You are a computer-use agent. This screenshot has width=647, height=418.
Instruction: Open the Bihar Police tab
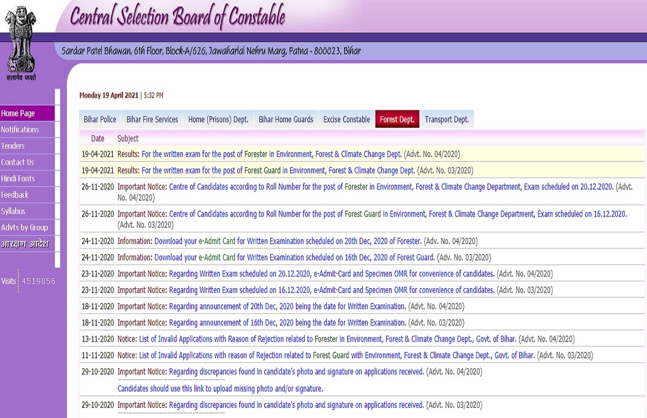point(100,120)
